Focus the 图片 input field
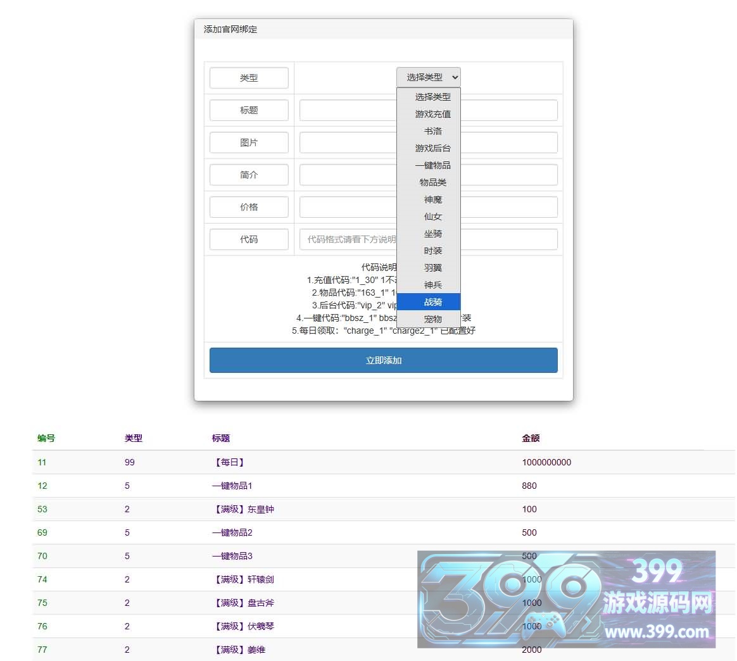The image size is (737, 661). click(428, 142)
